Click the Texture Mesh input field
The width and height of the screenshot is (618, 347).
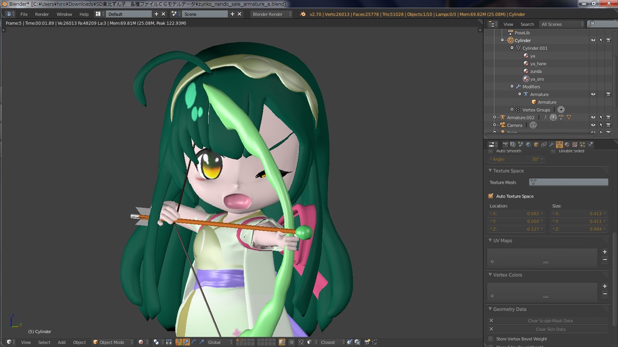(567, 182)
